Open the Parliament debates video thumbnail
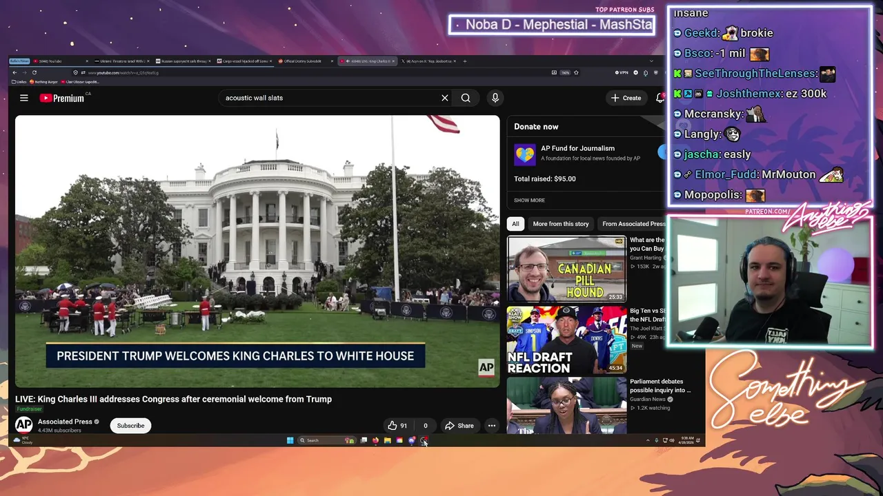 (x=566, y=406)
